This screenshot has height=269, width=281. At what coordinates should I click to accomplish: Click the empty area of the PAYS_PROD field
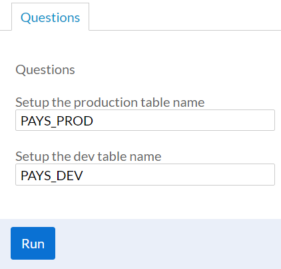click(184, 120)
